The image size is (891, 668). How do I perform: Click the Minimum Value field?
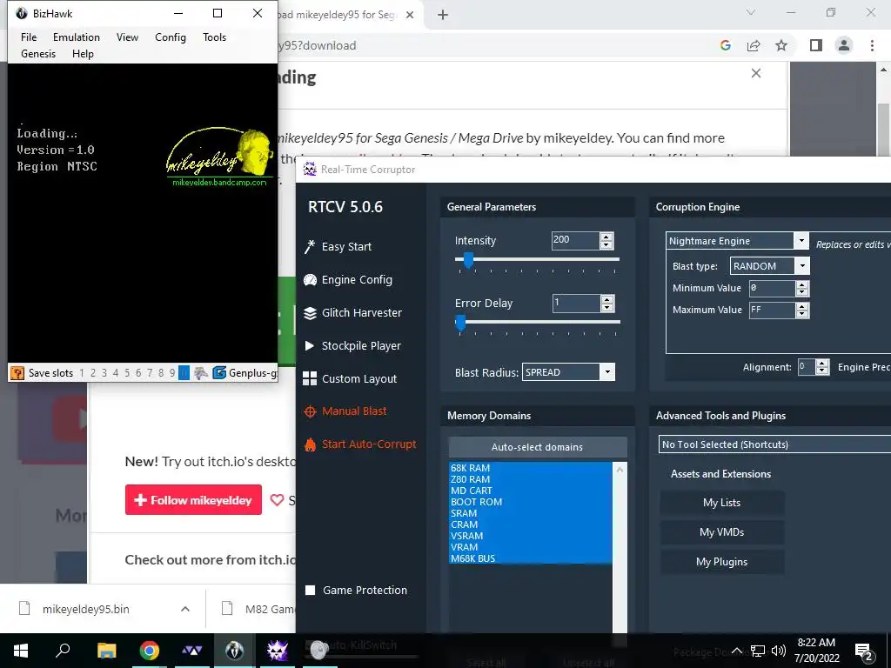click(772, 288)
